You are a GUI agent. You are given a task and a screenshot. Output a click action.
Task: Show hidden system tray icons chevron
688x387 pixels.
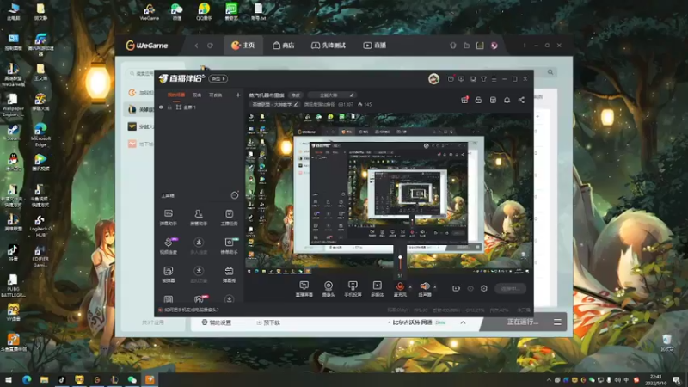coord(549,380)
